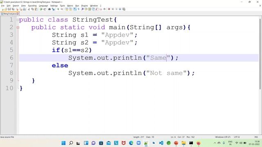Click the Save All toolbar icon
262x147 pixels.
pyautogui.click(x=13, y=9)
